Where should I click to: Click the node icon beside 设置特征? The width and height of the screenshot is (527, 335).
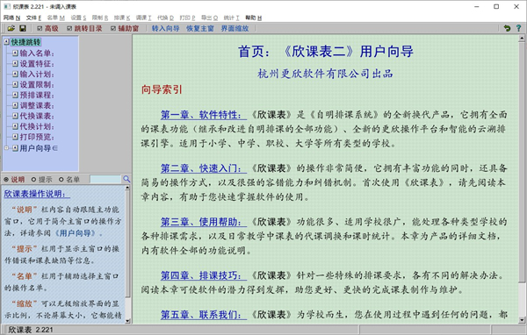coord(15,63)
